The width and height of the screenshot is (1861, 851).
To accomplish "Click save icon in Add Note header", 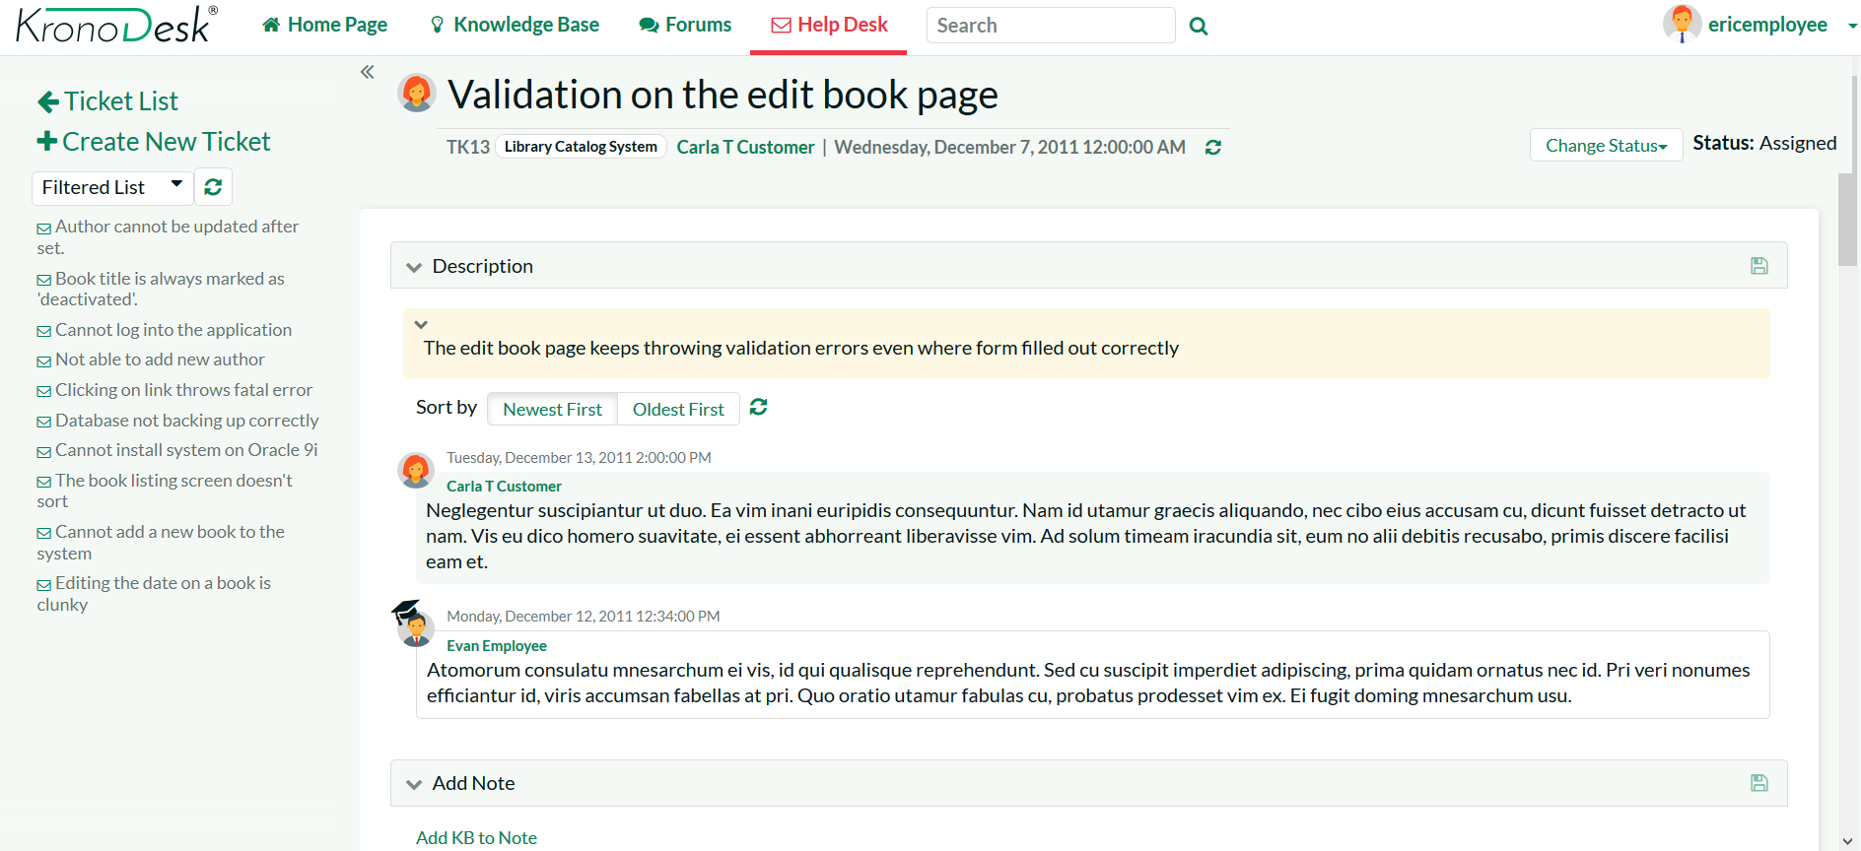I will (1758, 783).
